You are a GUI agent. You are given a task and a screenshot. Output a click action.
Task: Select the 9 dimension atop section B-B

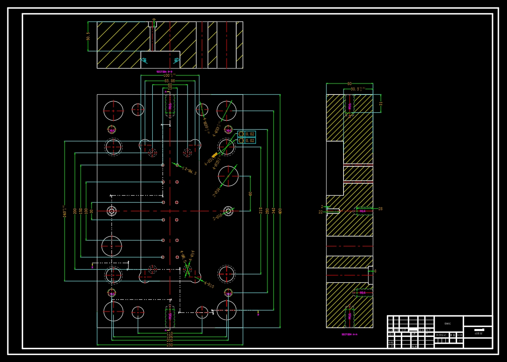[154, 20]
